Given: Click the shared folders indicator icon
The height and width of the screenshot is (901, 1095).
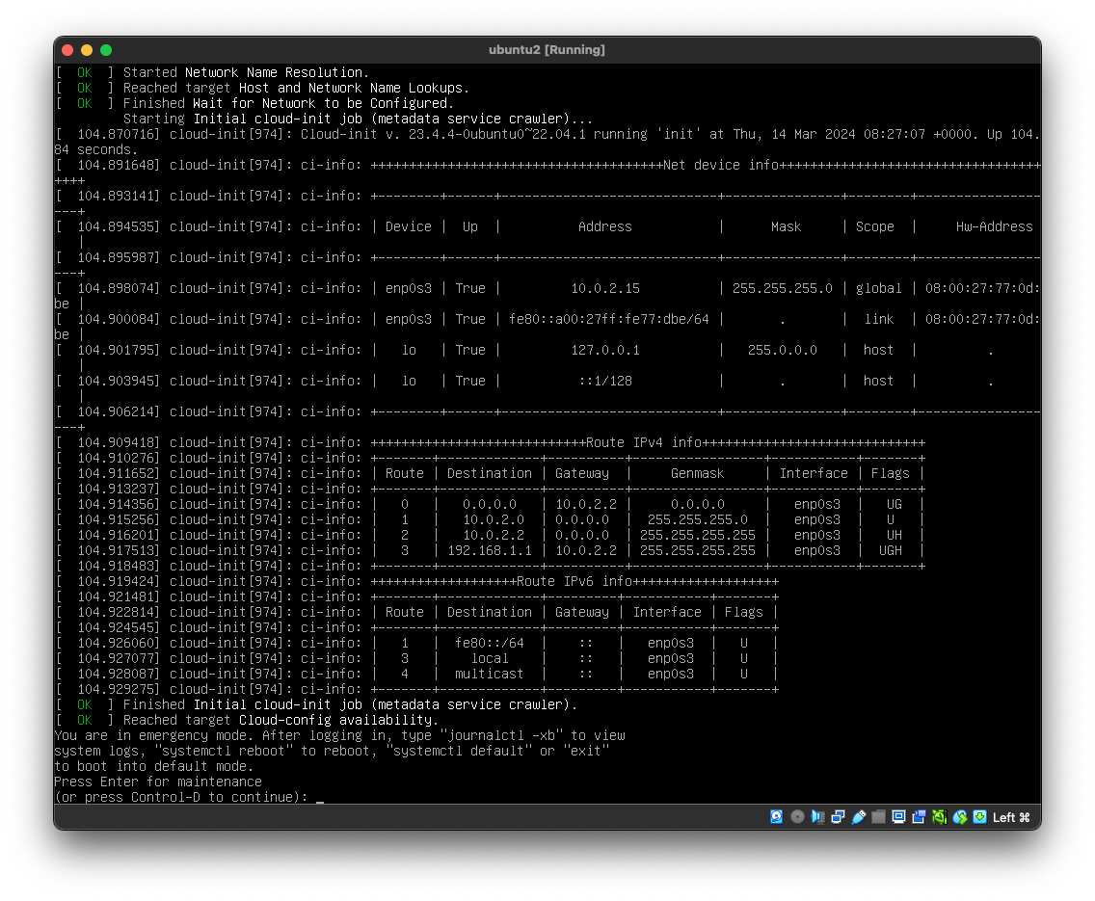Looking at the screenshot, I should click(x=878, y=816).
